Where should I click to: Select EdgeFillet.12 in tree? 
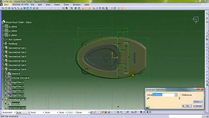(x=18, y=82)
